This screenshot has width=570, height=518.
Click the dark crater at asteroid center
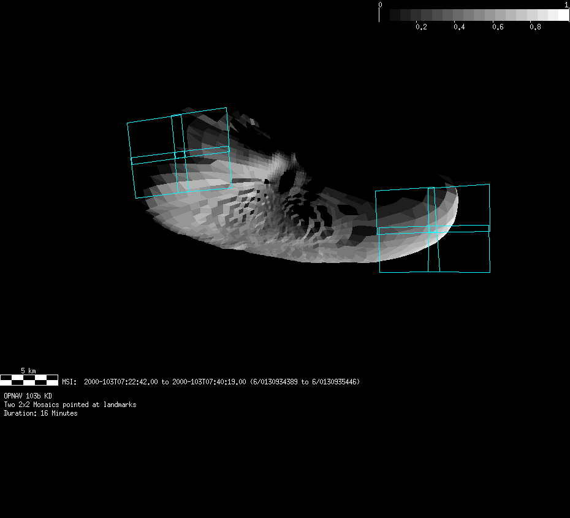tap(287, 180)
